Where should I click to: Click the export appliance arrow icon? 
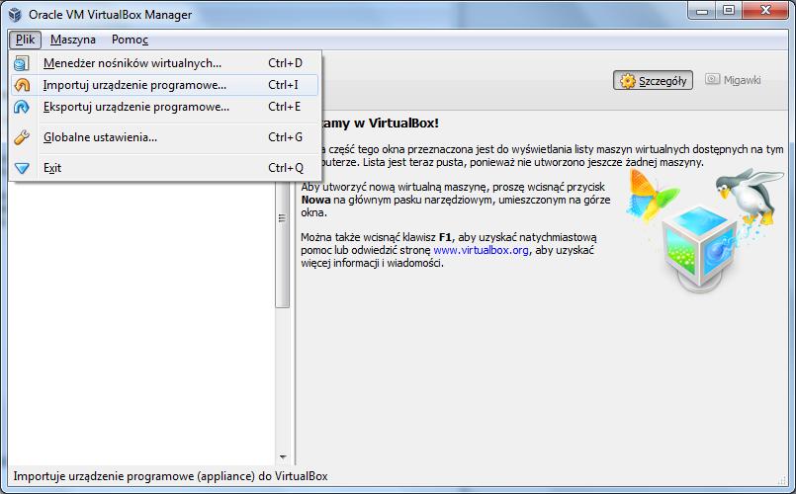22,107
